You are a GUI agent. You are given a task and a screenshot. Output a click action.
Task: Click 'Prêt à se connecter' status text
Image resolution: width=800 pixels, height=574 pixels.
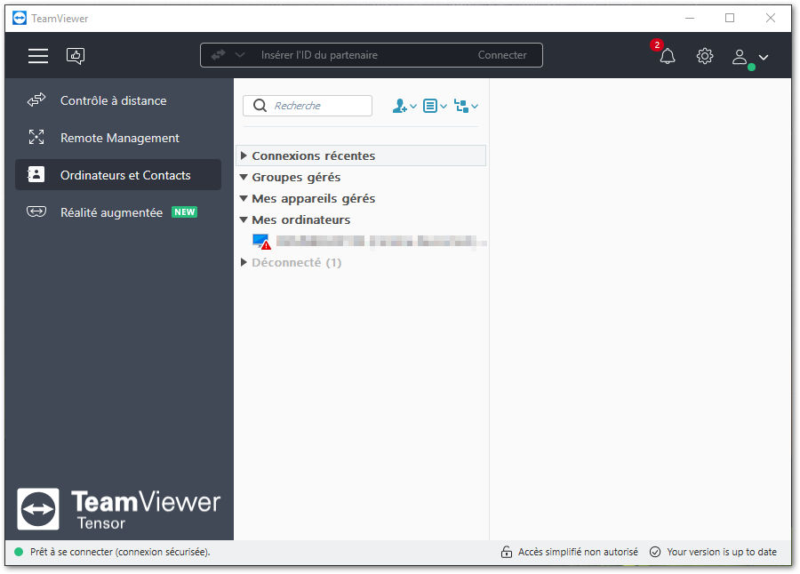coord(120,552)
